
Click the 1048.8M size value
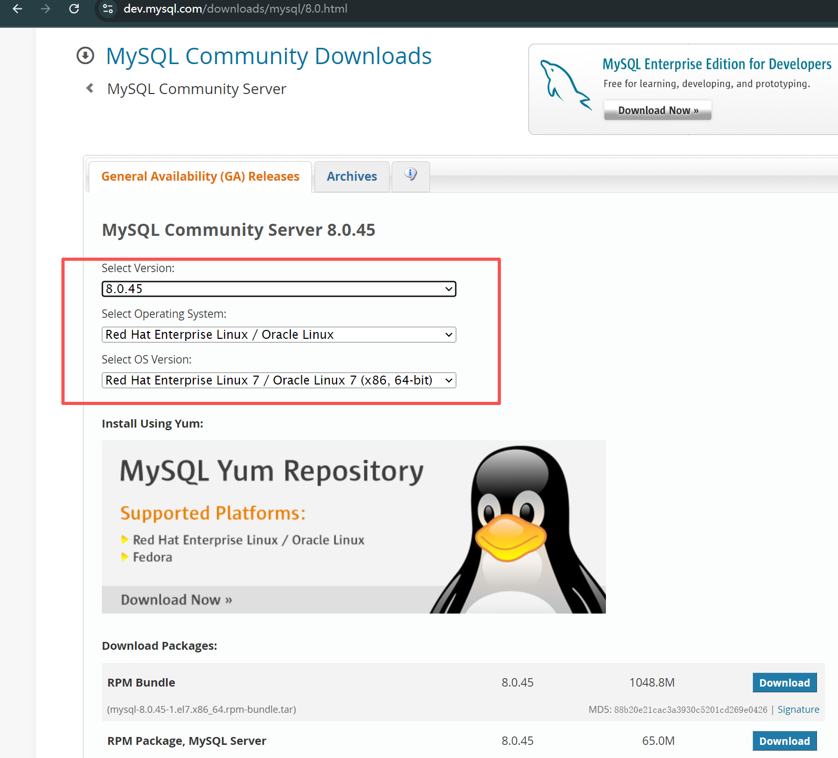[652, 682]
